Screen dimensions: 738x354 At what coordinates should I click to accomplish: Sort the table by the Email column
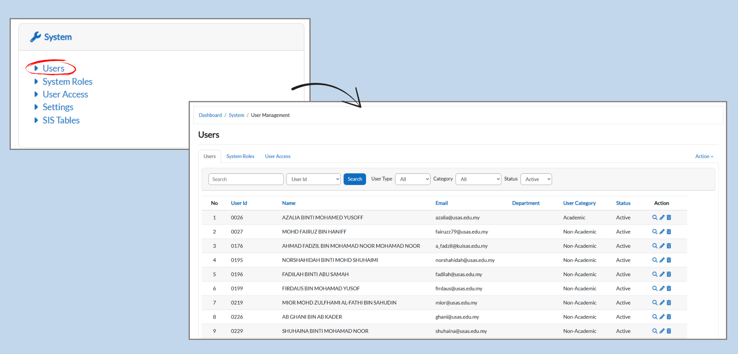tap(441, 203)
